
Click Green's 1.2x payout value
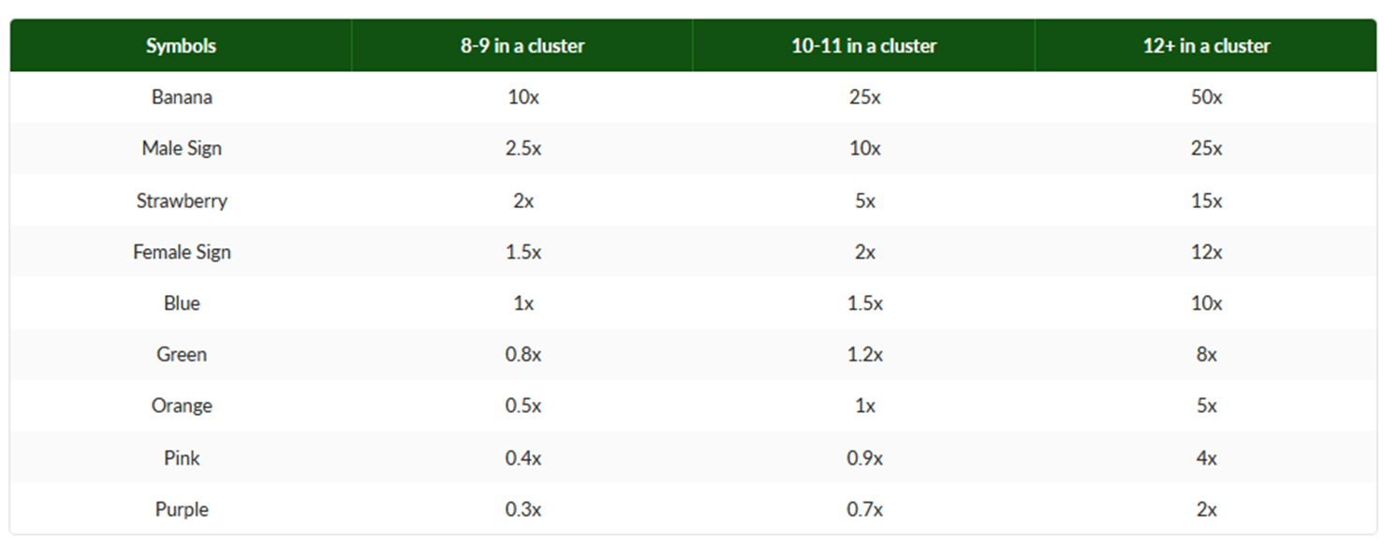pos(864,355)
